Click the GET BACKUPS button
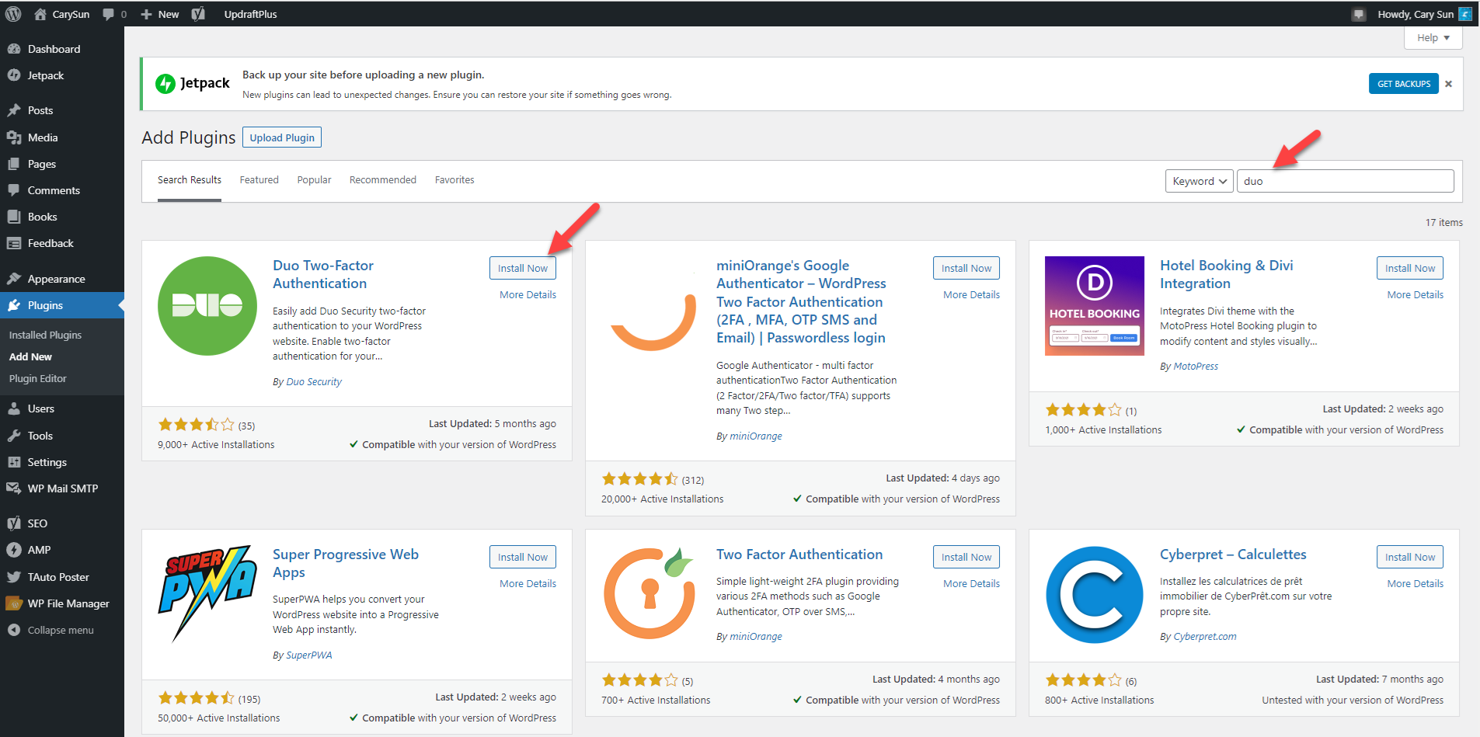1480x737 pixels. point(1404,84)
